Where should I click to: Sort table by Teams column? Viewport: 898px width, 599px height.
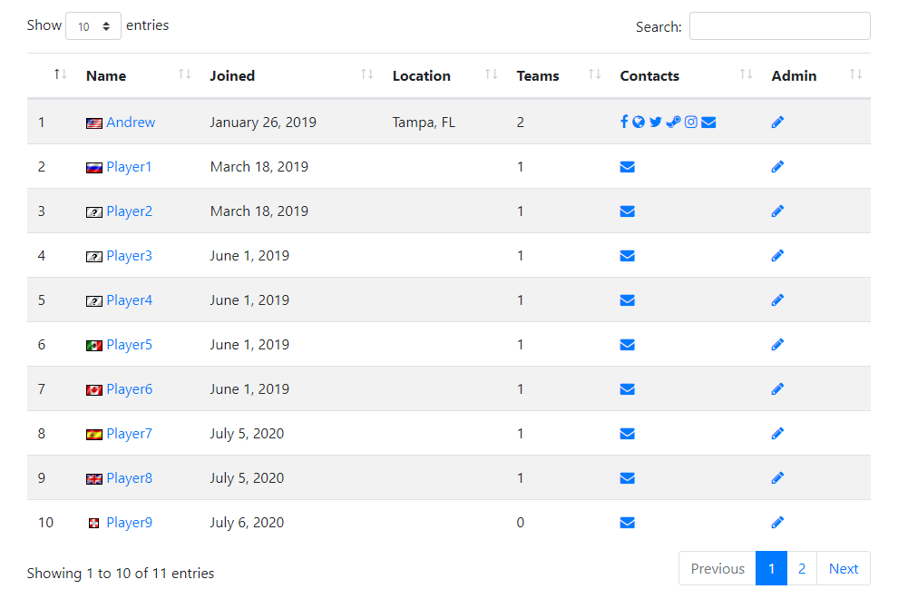coord(559,75)
